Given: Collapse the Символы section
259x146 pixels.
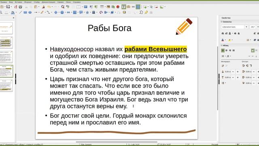Looking at the screenshot, I should click(222, 21).
